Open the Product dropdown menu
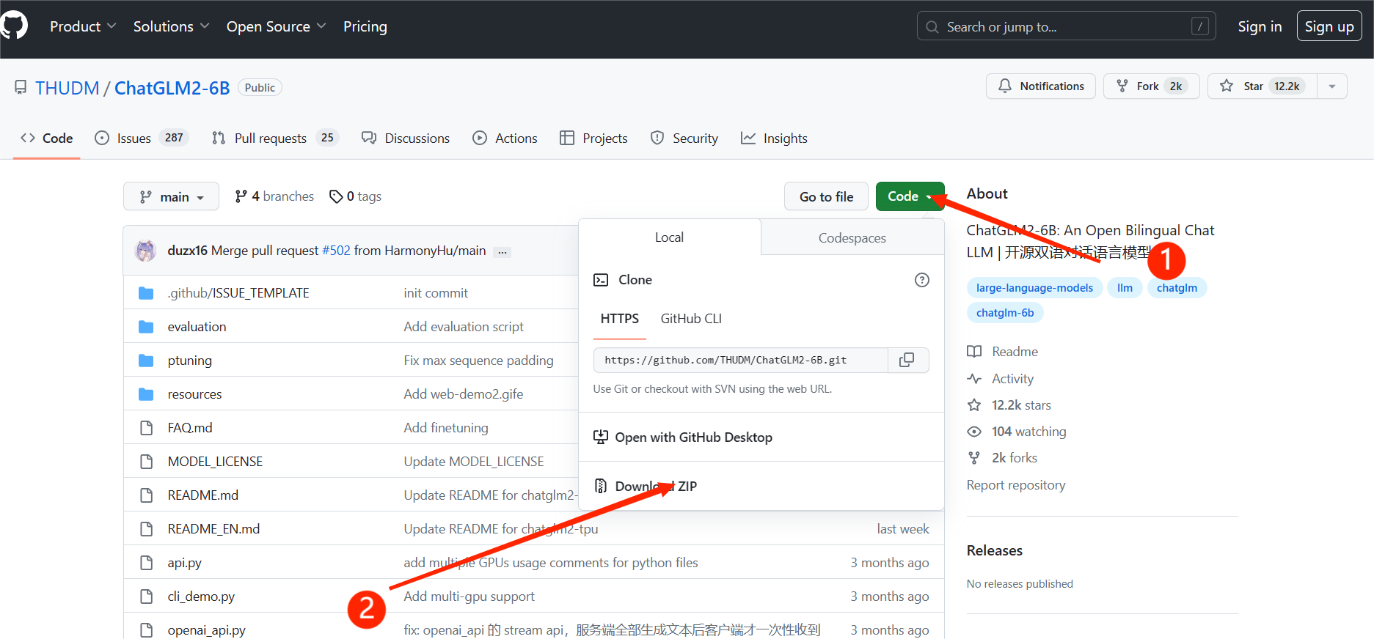This screenshot has width=1374, height=639. [x=83, y=26]
